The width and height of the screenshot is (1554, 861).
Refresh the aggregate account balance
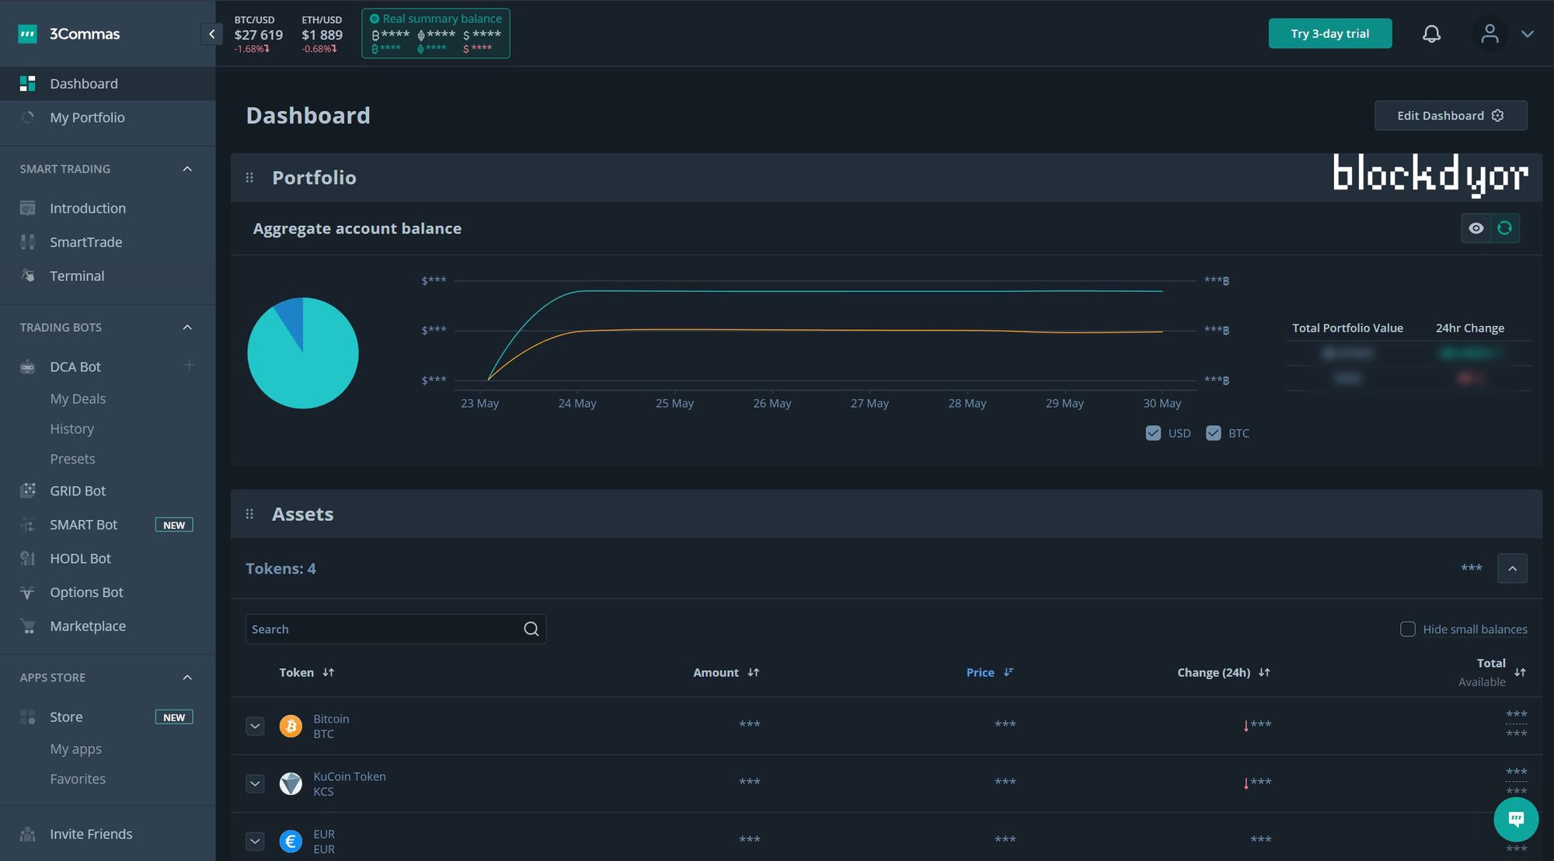pos(1505,228)
